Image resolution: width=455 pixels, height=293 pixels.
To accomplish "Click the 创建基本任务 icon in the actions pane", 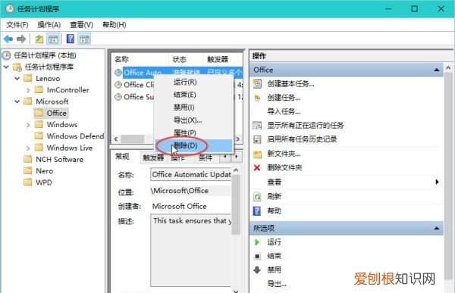I will (257, 84).
